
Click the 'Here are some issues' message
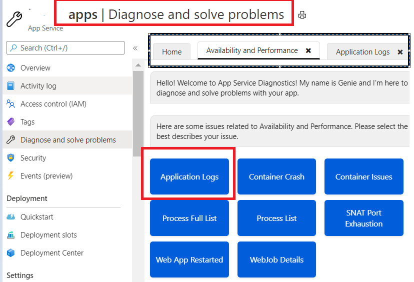pyautogui.click(x=282, y=131)
